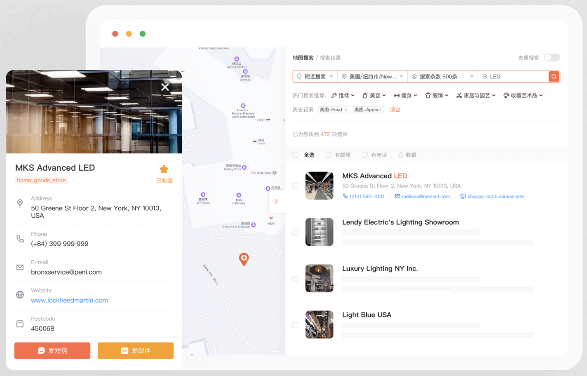Click the bronxservice@penl.com email text
This screenshot has height=376, width=587.
(x=66, y=272)
